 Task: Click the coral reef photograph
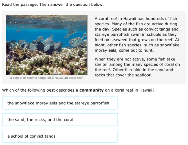pyautogui.click(x=46, y=45)
